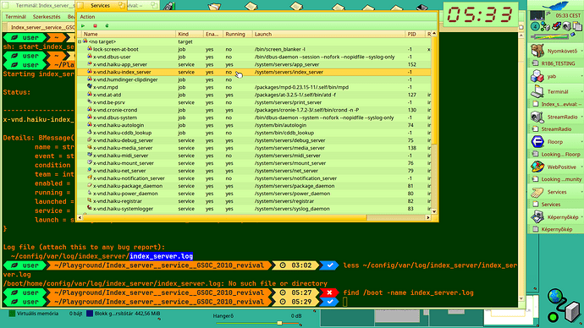This screenshot has height=328, width=584.
Task: Click the 05:33 CEST Deskbar clock
Action: (568, 15)
